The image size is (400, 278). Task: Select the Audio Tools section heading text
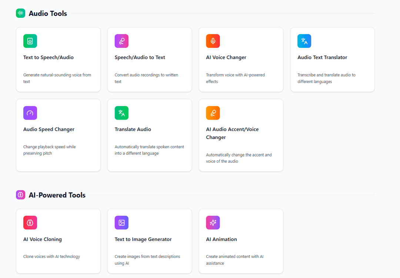48,13
